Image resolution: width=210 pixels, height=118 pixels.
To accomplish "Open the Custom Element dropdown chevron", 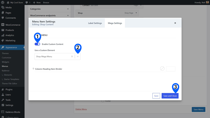I will [78, 56].
